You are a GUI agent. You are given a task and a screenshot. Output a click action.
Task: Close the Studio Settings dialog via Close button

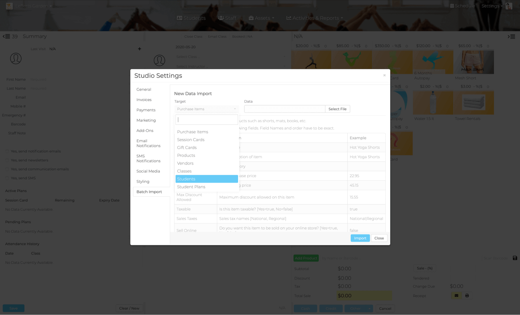[x=379, y=238]
